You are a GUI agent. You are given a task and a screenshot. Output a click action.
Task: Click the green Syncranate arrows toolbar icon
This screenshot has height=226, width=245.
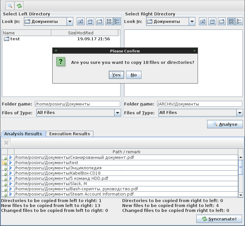tap(19, 6)
